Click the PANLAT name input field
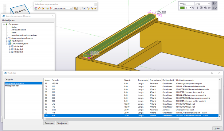 click(x=186, y=4)
